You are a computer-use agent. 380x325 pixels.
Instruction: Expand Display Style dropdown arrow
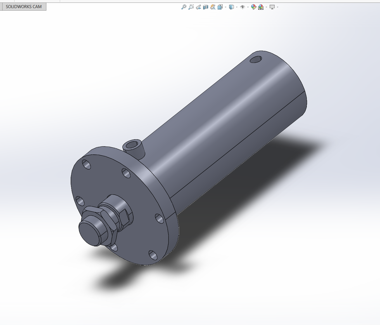[x=237, y=7]
